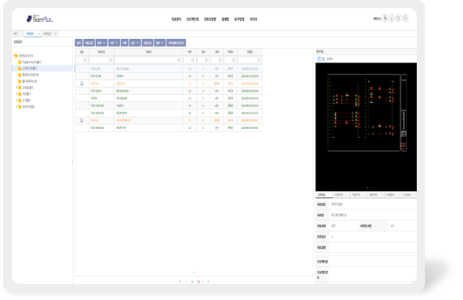Open the last main navigation menu item
The width and height of the screenshot is (463, 300).
coord(253,19)
